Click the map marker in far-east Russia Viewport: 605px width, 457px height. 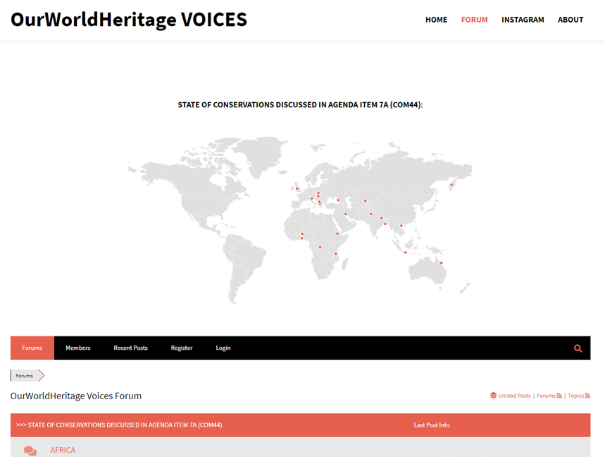pos(451,185)
